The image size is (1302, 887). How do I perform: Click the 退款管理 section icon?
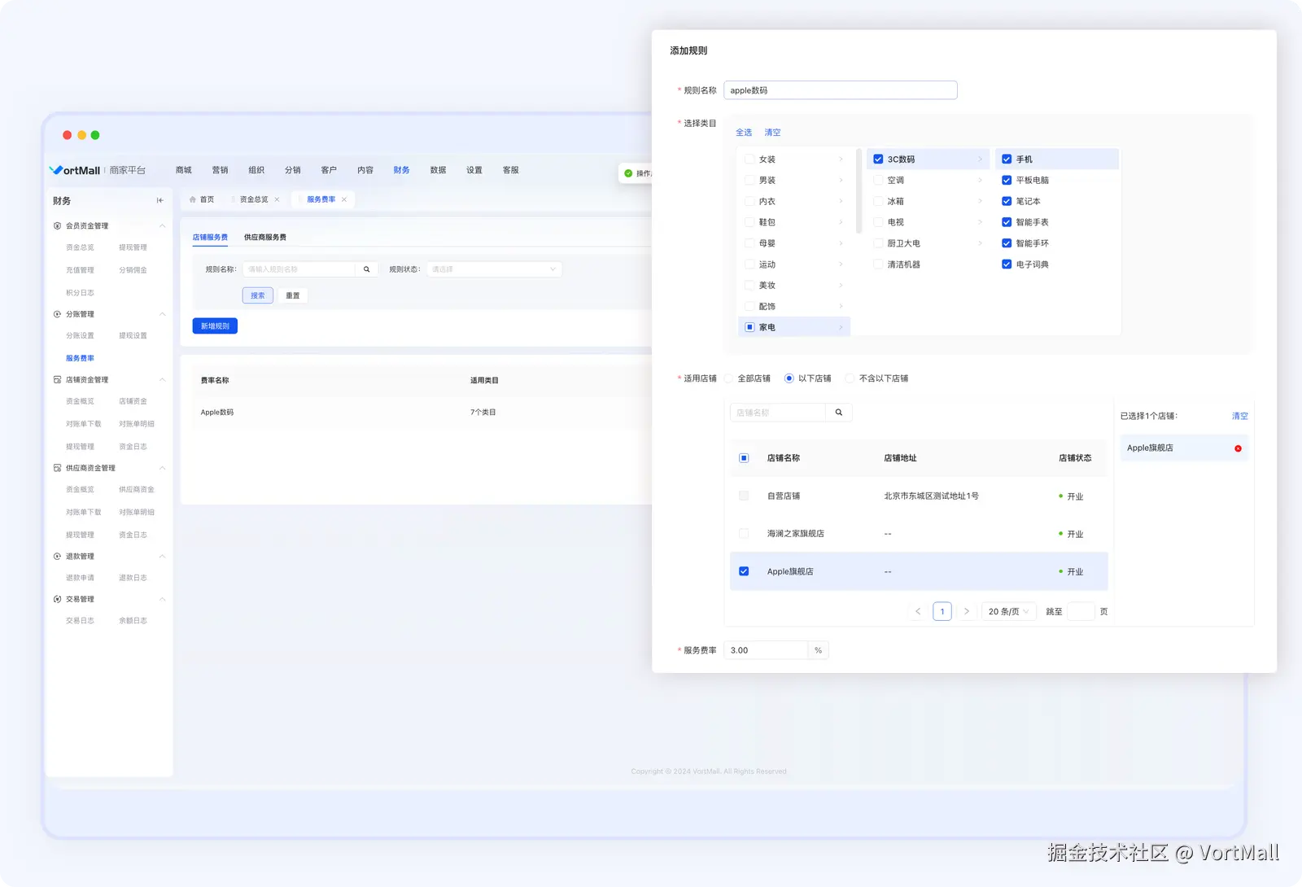point(57,557)
